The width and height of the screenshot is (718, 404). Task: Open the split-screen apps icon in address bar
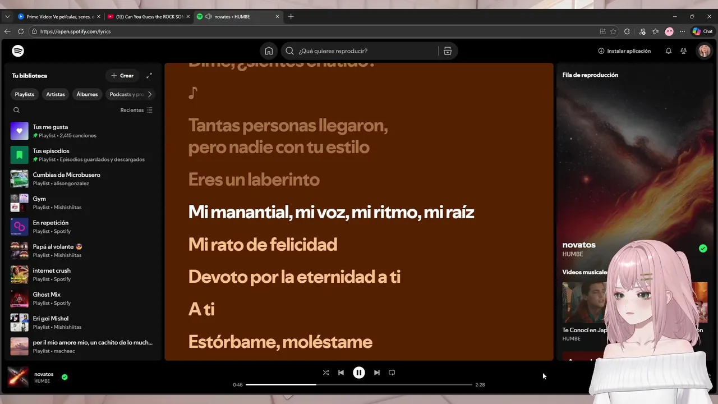coord(602,31)
